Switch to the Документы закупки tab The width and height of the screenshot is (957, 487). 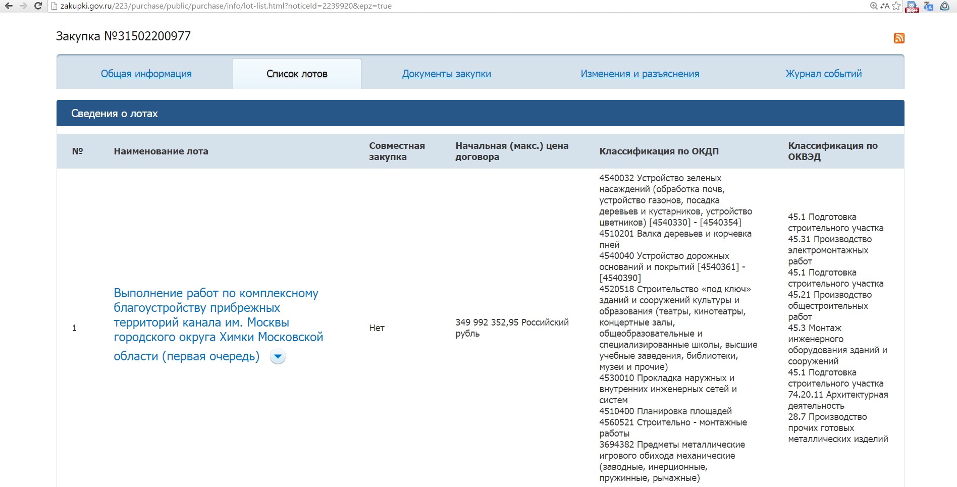pyautogui.click(x=446, y=74)
